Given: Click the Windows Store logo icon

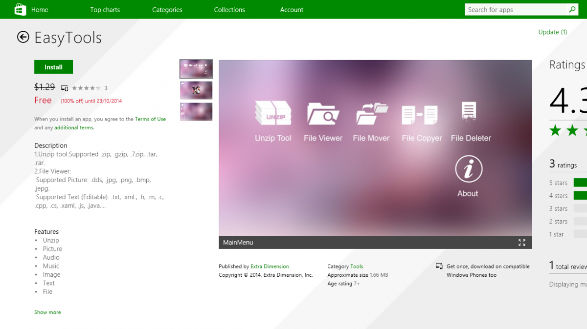Looking at the screenshot, I should (x=20, y=9).
